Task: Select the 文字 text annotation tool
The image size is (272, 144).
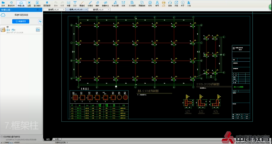Action: pos(75,4)
